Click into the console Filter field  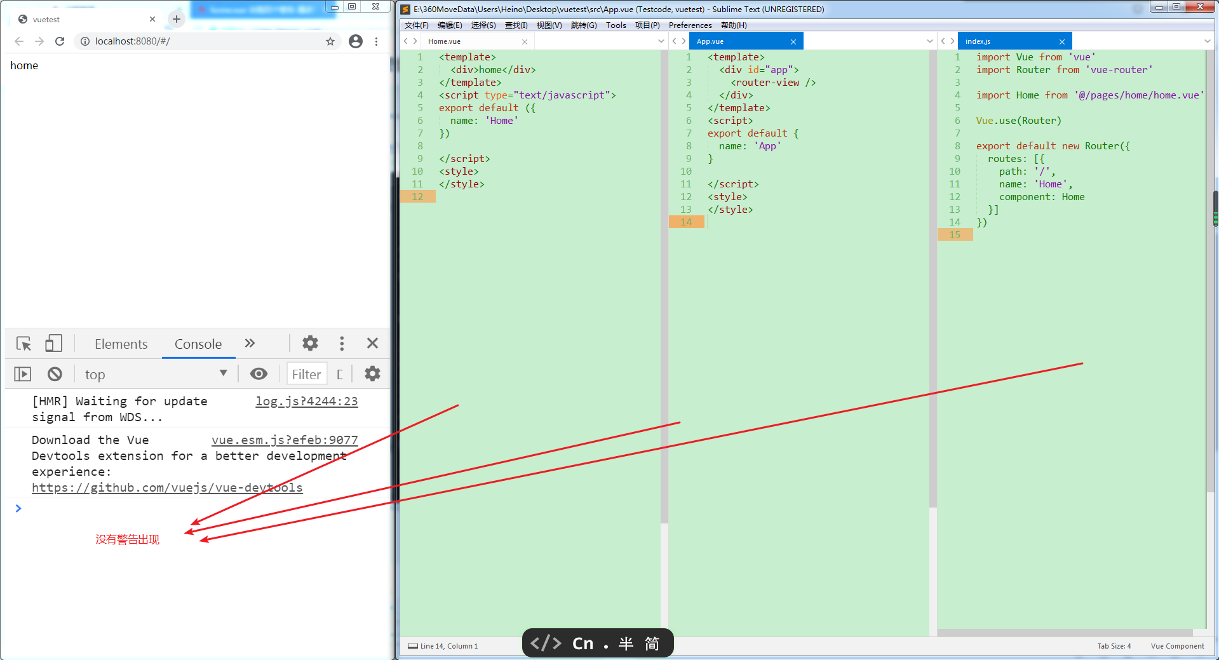pyautogui.click(x=307, y=374)
